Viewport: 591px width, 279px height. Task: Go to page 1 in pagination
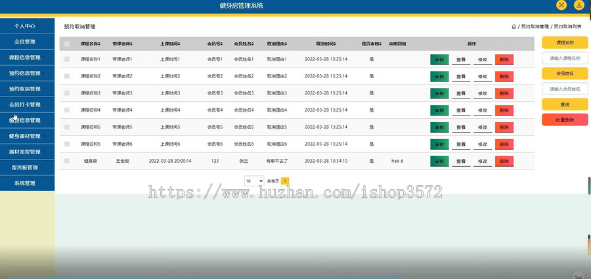pyautogui.click(x=285, y=181)
